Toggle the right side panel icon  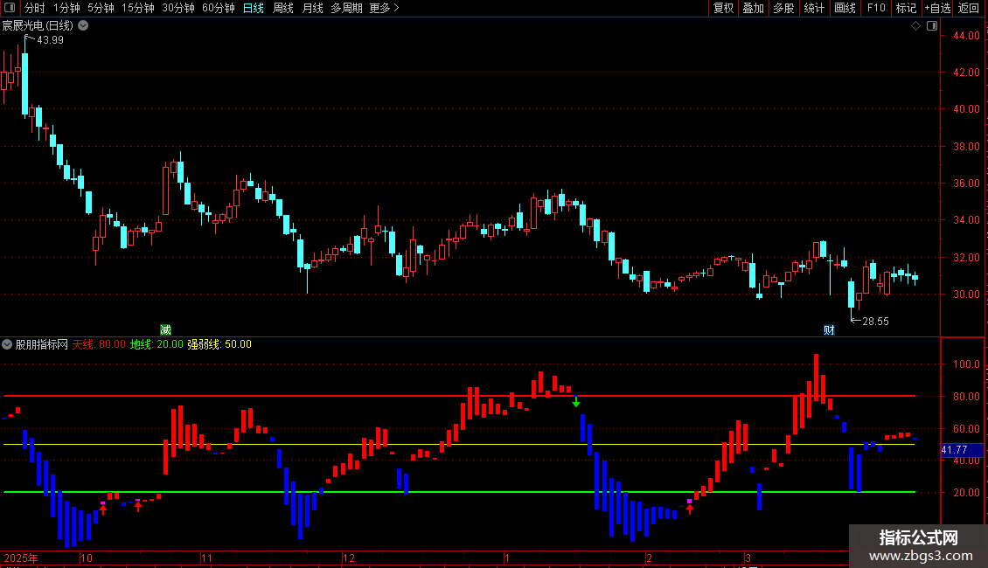tap(932, 26)
